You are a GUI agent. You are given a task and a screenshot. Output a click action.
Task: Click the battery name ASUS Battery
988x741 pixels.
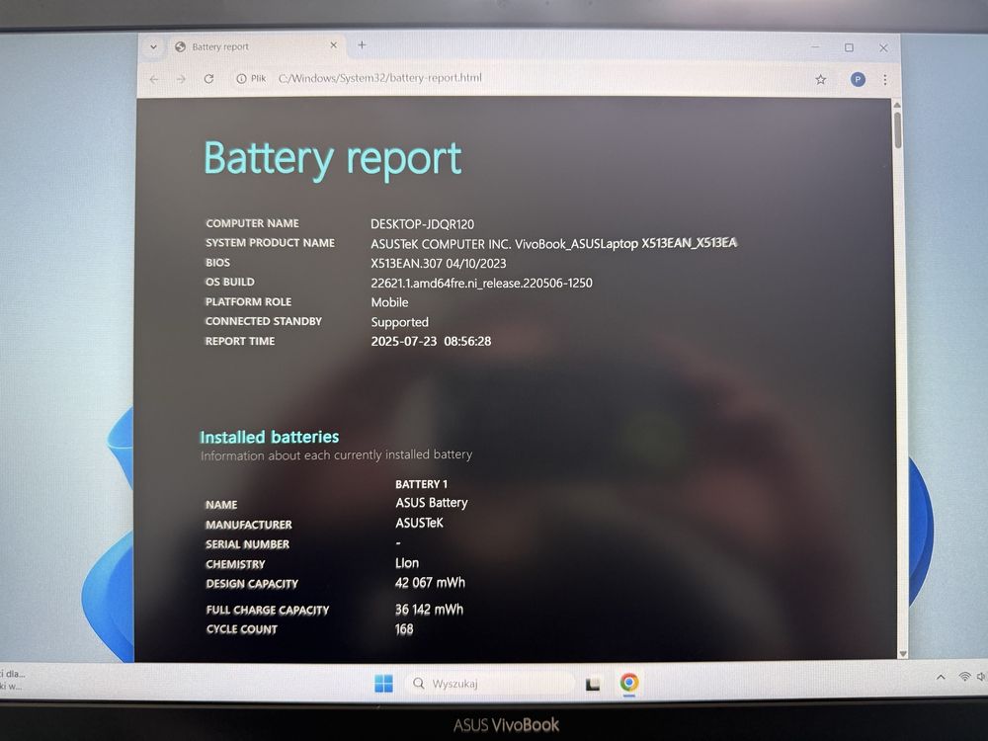tap(432, 503)
